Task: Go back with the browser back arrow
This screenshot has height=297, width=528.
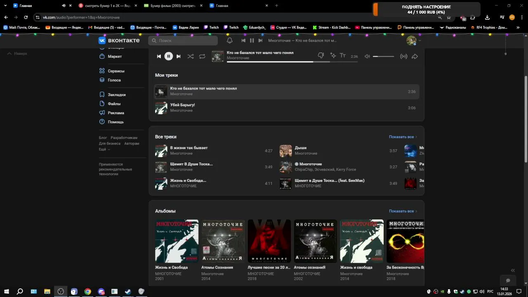Action: pyautogui.click(x=6, y=17)
